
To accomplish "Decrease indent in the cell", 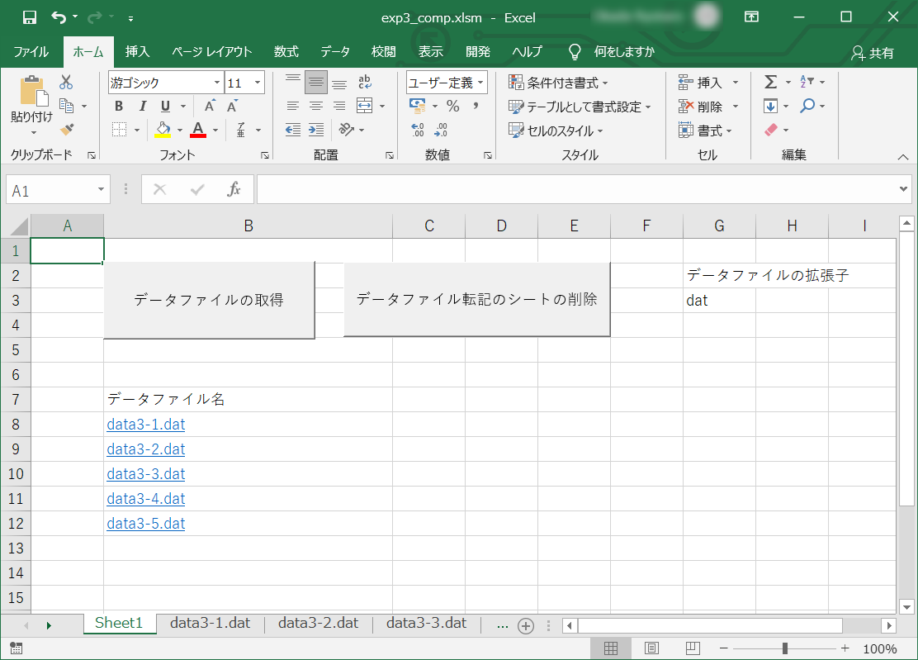I will click(293, 130).
